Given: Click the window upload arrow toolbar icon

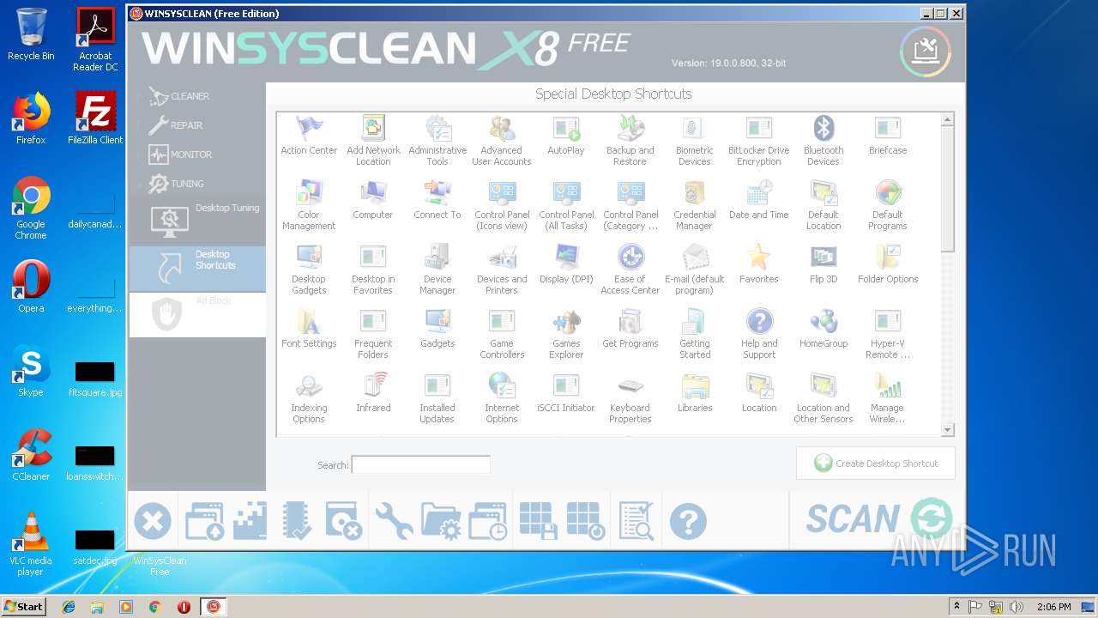Looking at the screenshot, I should 204,521.
